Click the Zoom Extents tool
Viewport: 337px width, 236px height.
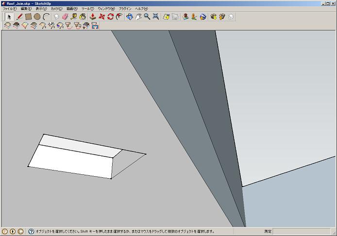click(155, 17)
